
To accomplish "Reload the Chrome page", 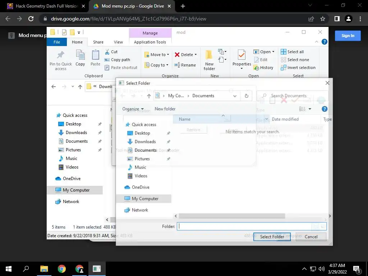I will click(x=31, y=19).
